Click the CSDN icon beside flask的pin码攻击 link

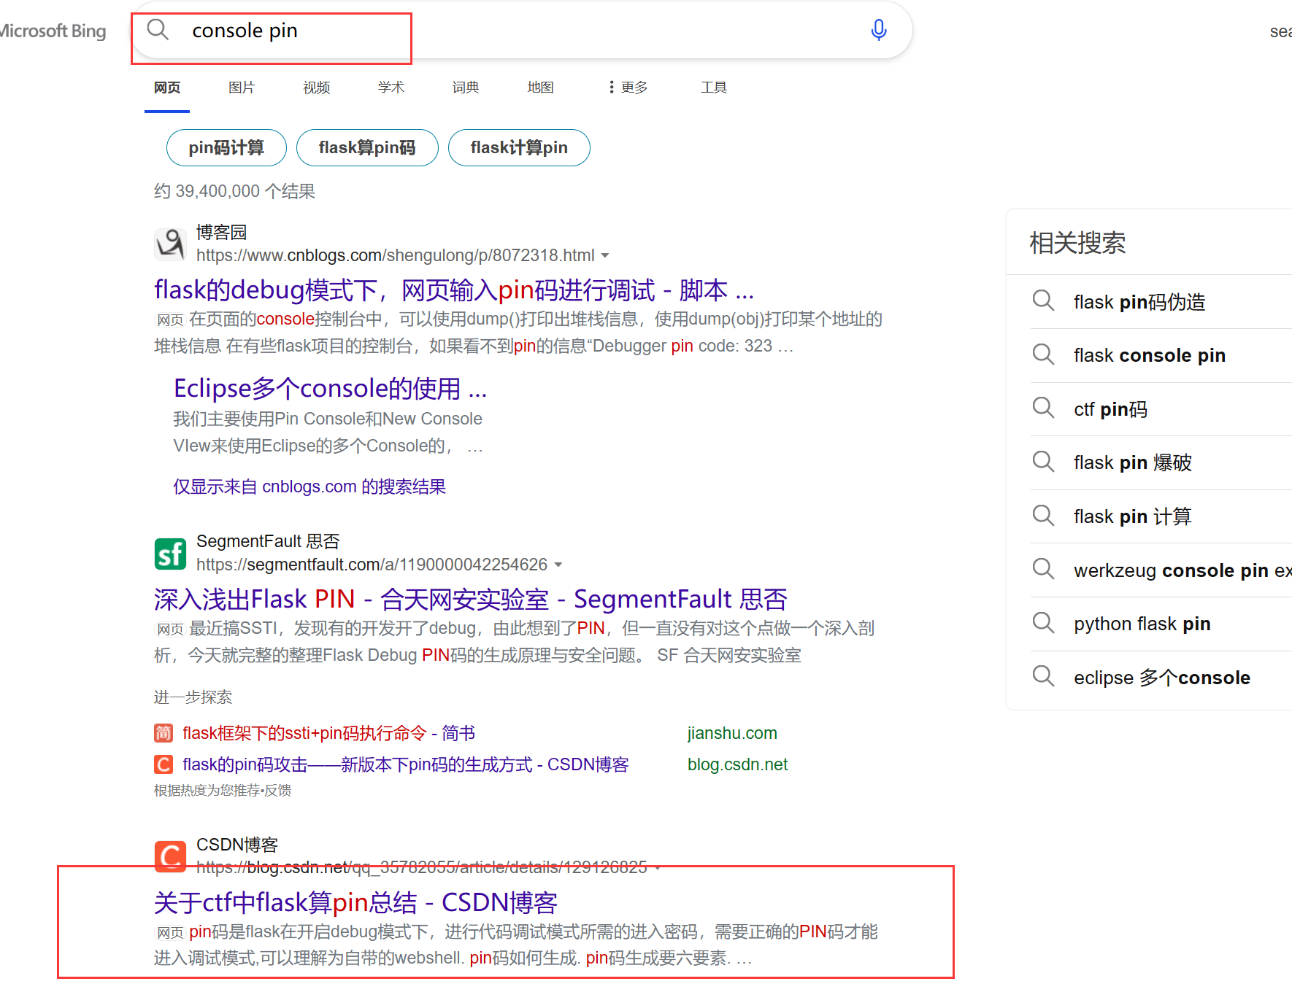(164, 764)
